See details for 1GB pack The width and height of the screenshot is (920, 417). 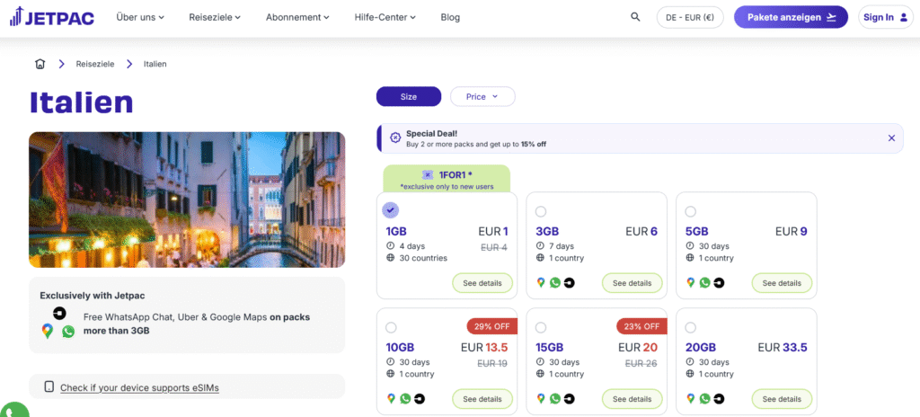[x=482, y=283]
